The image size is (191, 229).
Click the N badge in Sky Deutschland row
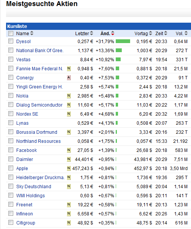[69, 186]
